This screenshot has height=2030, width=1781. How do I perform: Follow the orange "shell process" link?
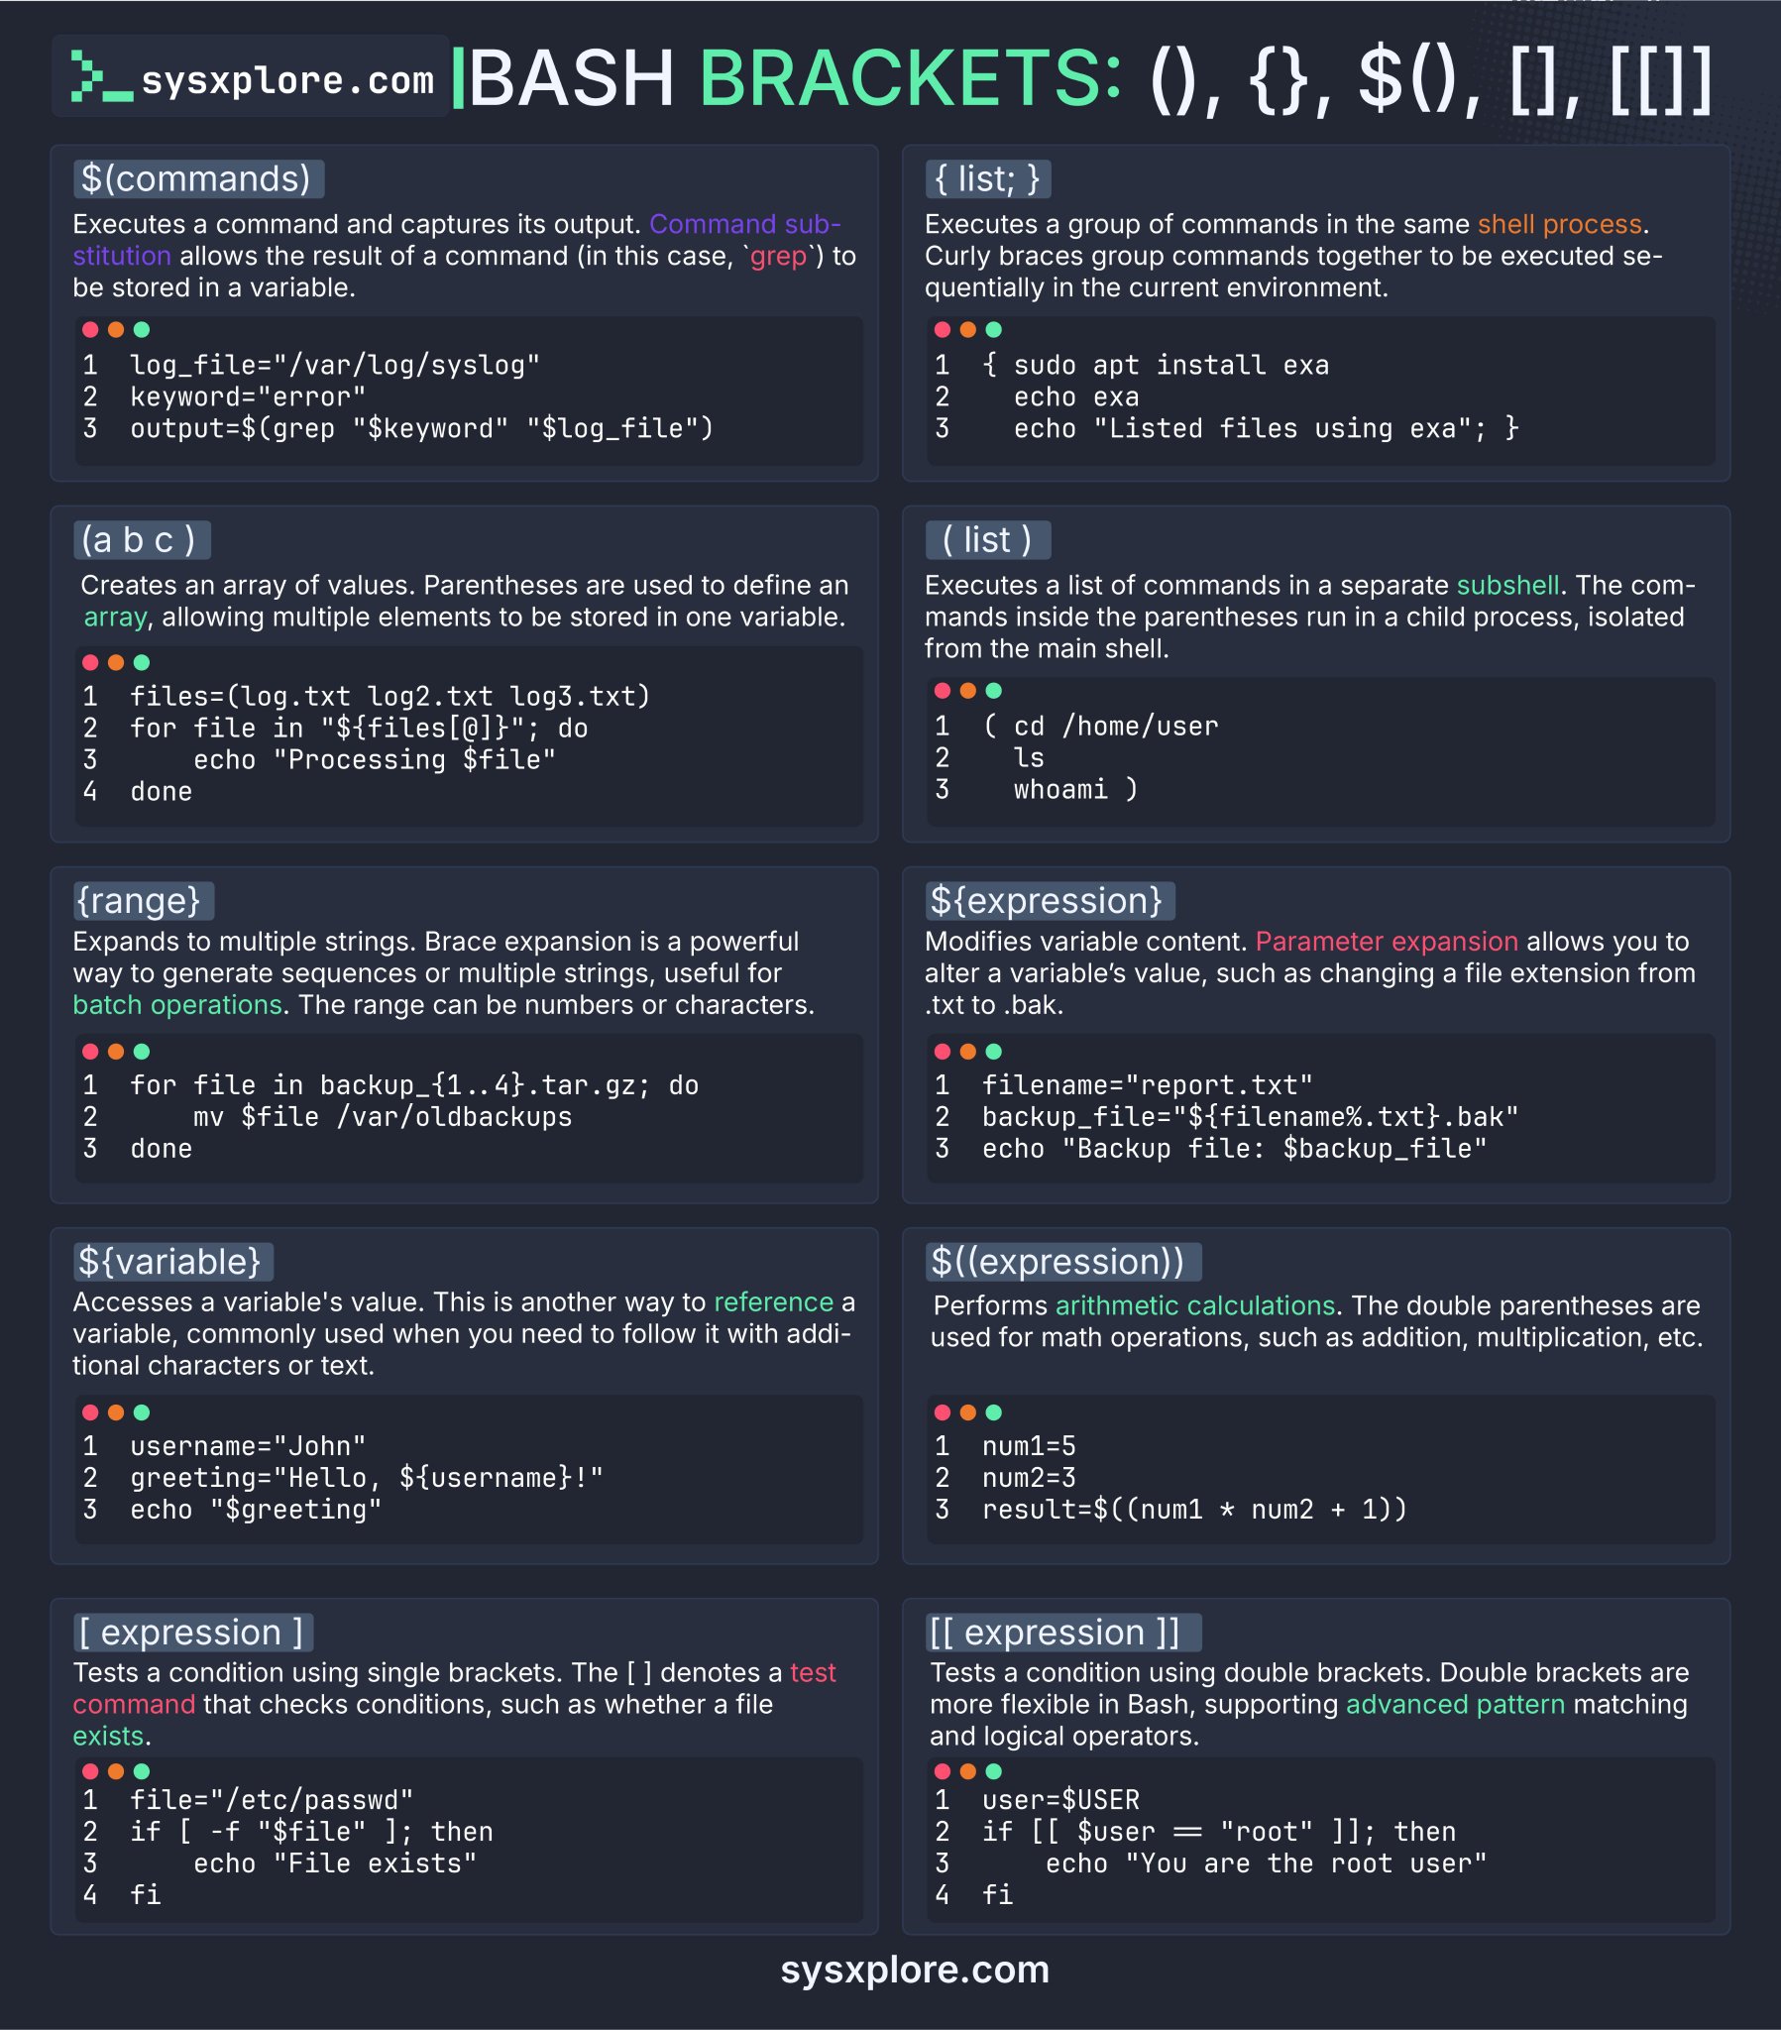pos(1559,224)
